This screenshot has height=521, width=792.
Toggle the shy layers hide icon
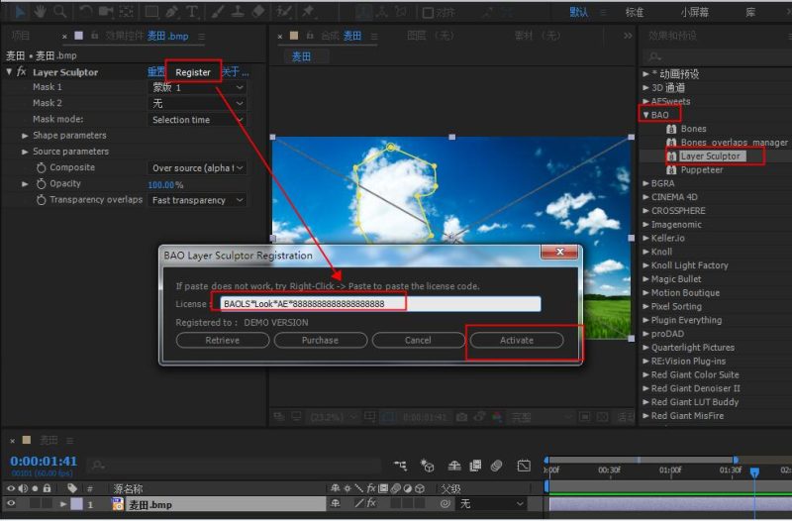click(454, 466)
